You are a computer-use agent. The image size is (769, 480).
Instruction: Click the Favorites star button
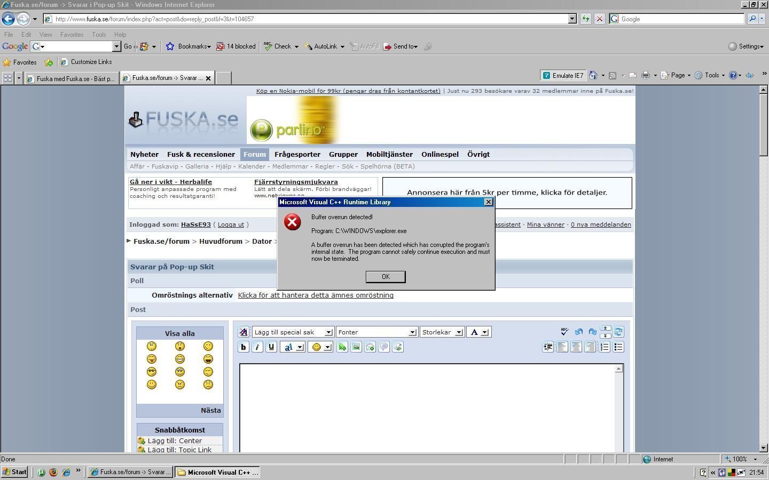20,62
